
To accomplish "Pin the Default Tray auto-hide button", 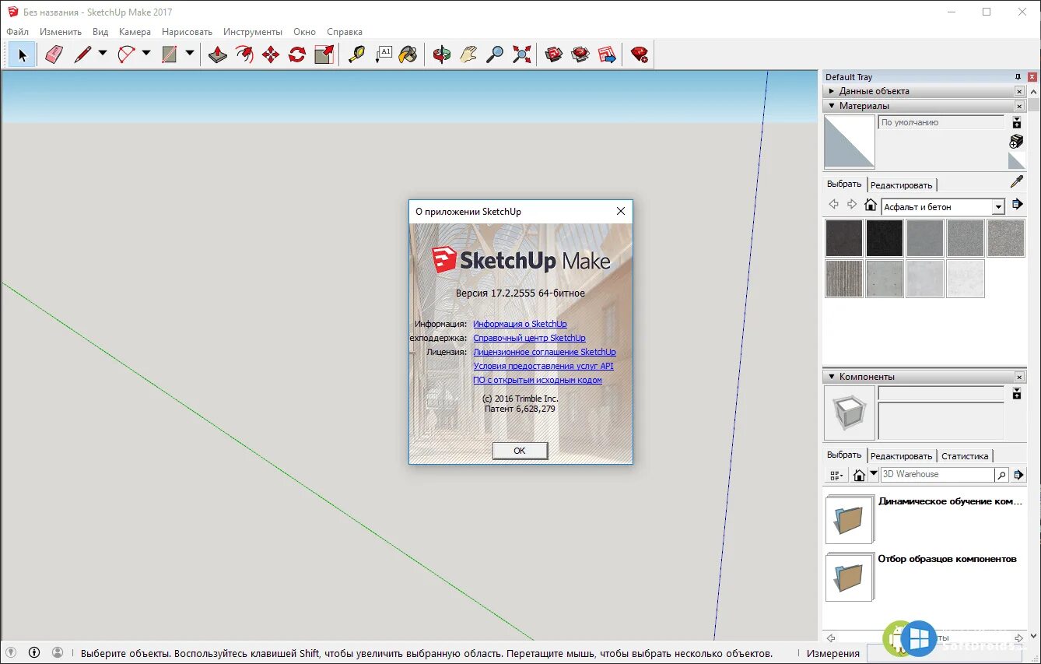I will [1018, 77].
